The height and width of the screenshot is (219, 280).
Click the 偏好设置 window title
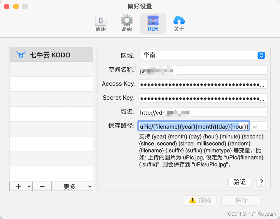(140, 6)
